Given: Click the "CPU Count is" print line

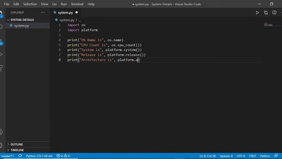Looking at the screenshot, I should tap(104, 45).
